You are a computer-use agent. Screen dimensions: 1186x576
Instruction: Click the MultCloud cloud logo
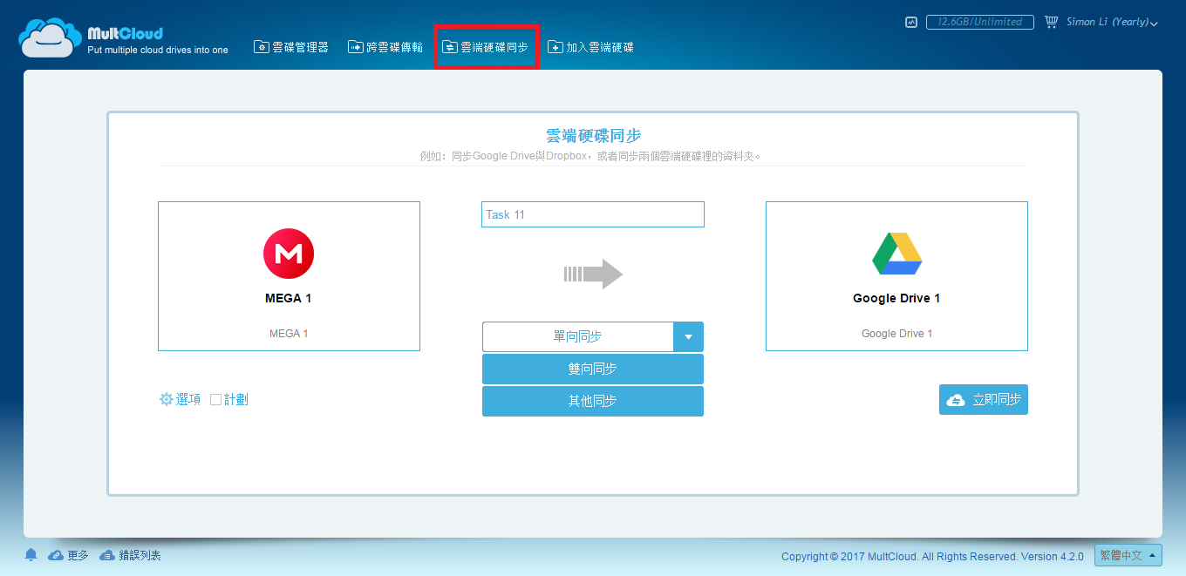click(x=50, y=37)
